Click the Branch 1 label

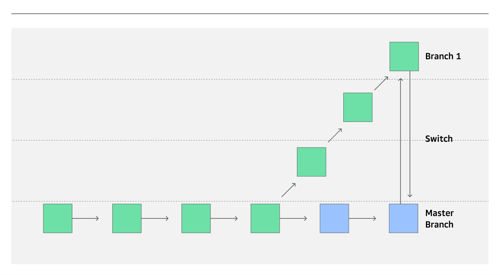click(443, 56)
